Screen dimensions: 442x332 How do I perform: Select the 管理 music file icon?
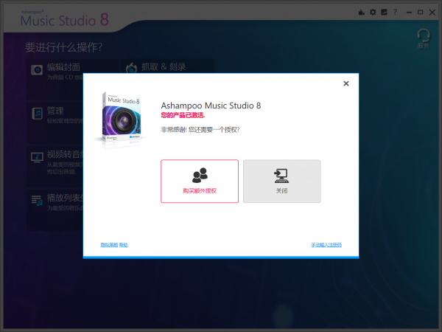[x=38, y=114]
